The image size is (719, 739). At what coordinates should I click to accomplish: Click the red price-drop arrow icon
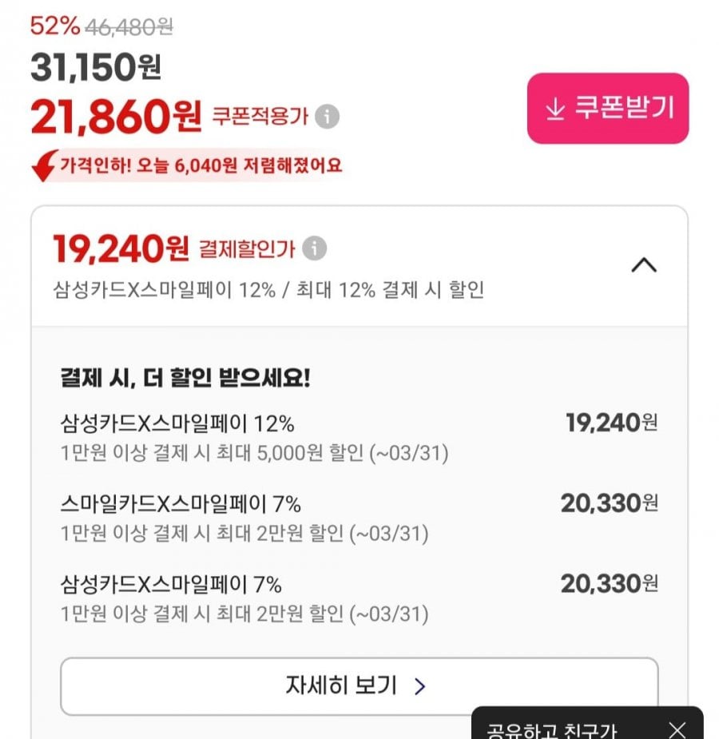coord(45,165)
